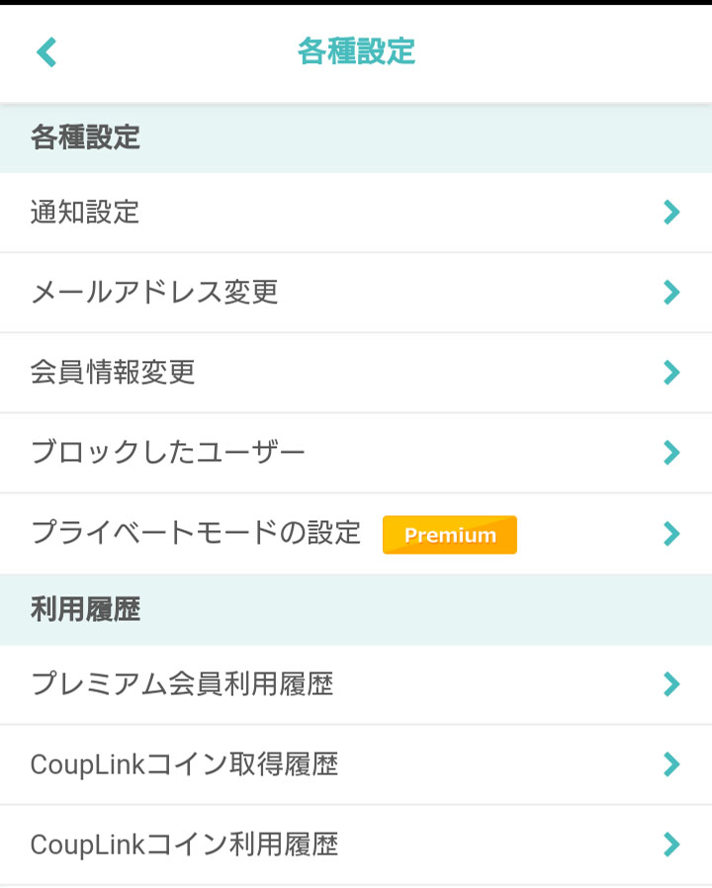This screenshot has height=888, width=712.
Task: Click chevron on プライベートモードの設定 row
Action: 671,533
